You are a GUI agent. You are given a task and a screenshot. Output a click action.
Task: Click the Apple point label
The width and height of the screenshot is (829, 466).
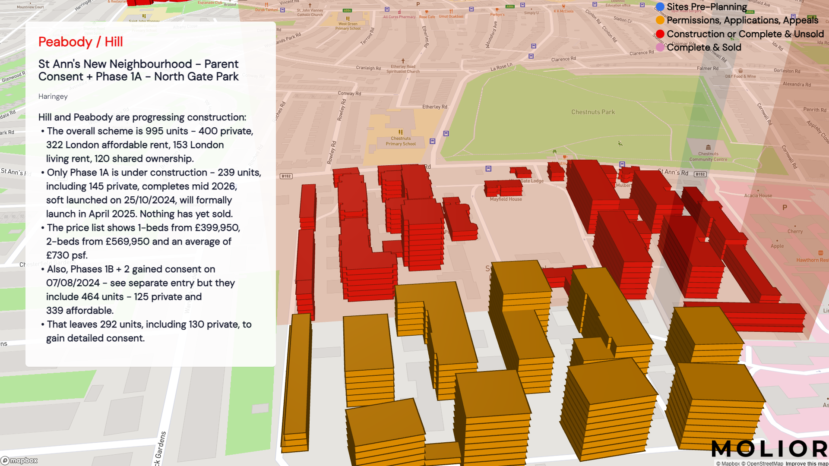tap(777, 246)
